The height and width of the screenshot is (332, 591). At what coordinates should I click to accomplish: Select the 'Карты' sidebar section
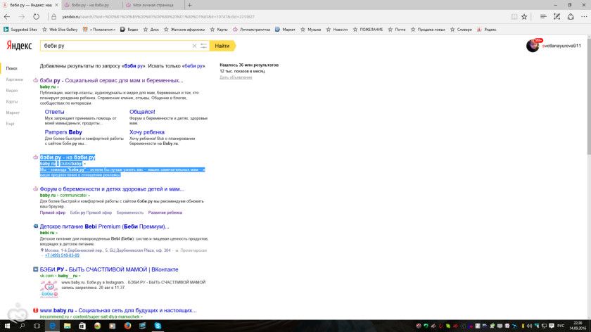[12, 102]
